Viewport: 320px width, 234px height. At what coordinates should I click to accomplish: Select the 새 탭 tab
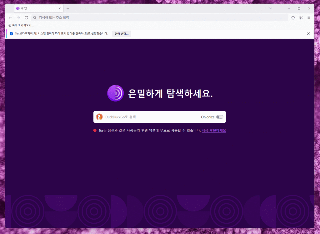[39, 8]
